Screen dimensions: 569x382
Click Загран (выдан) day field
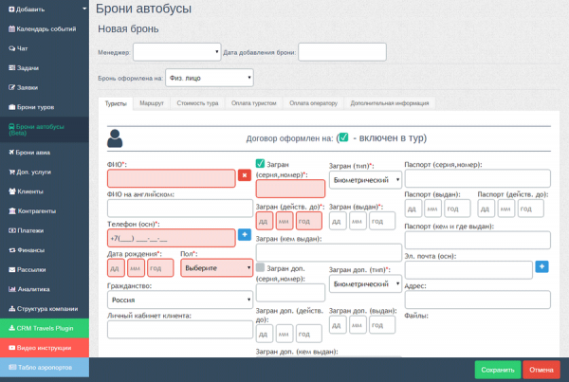point(338,221)
